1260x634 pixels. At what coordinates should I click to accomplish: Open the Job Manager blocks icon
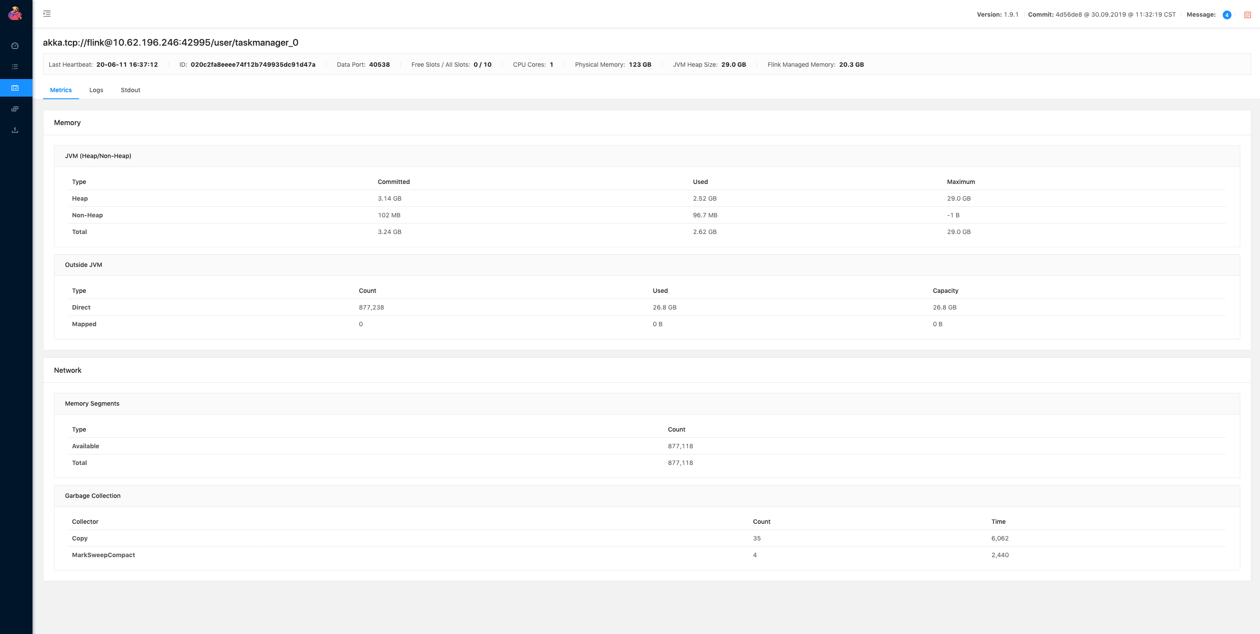pyautogui.click(x=14, y=108)
